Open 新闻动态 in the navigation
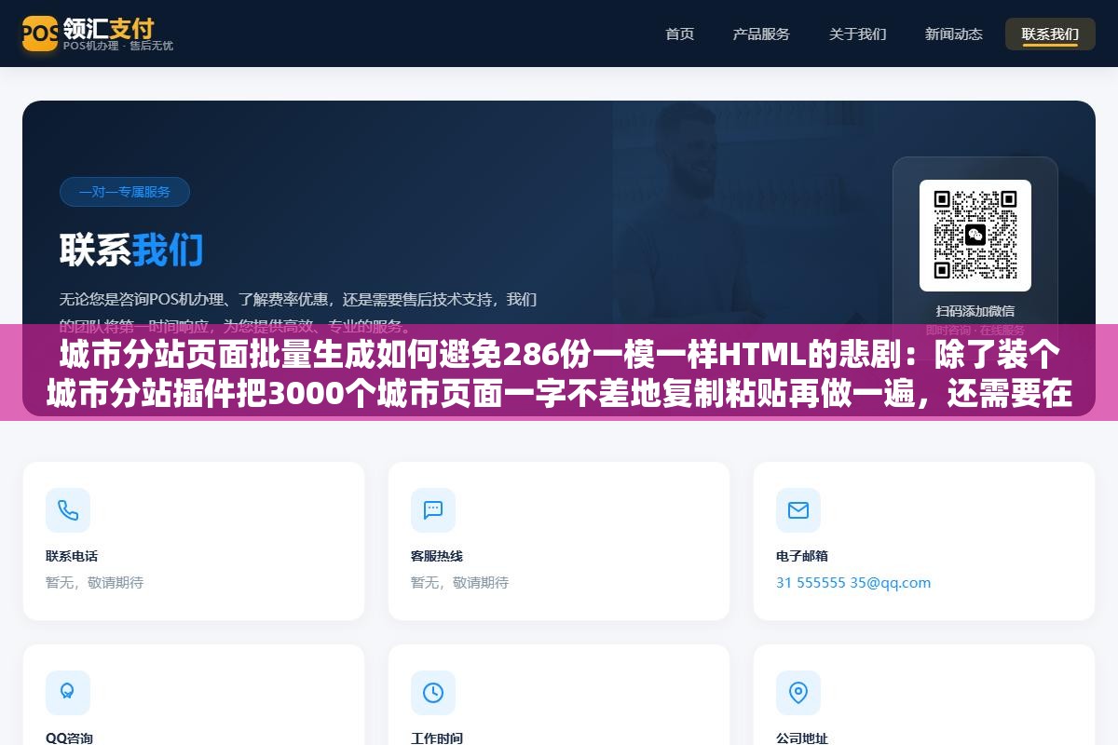The height and width of the screenshot is (745, 1118). point(954,34)
